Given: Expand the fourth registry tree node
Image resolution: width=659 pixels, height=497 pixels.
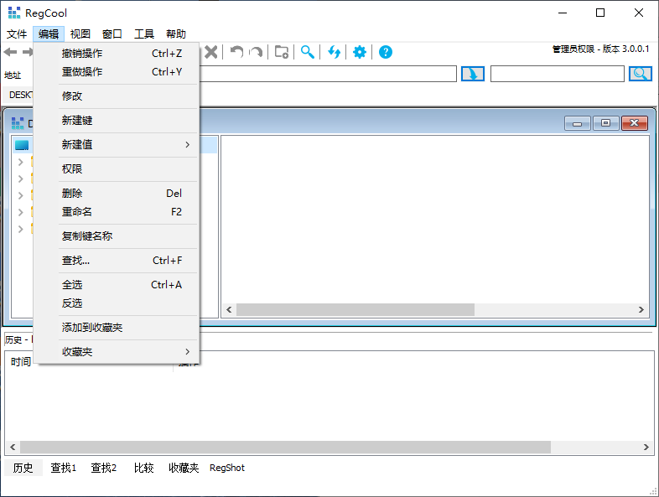Looking at the screenshot, I should (21, 212).
